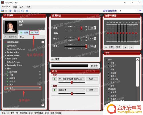
Task: Click 高级 next to the 城市交通 background
Action: click(x=92, y=90)
